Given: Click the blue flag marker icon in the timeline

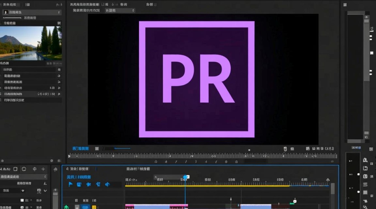Looking at the screenshot, I should (x=71, y=184).
